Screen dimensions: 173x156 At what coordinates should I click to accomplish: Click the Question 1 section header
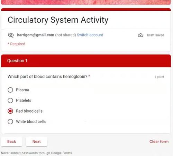click(x=86, y=61)
